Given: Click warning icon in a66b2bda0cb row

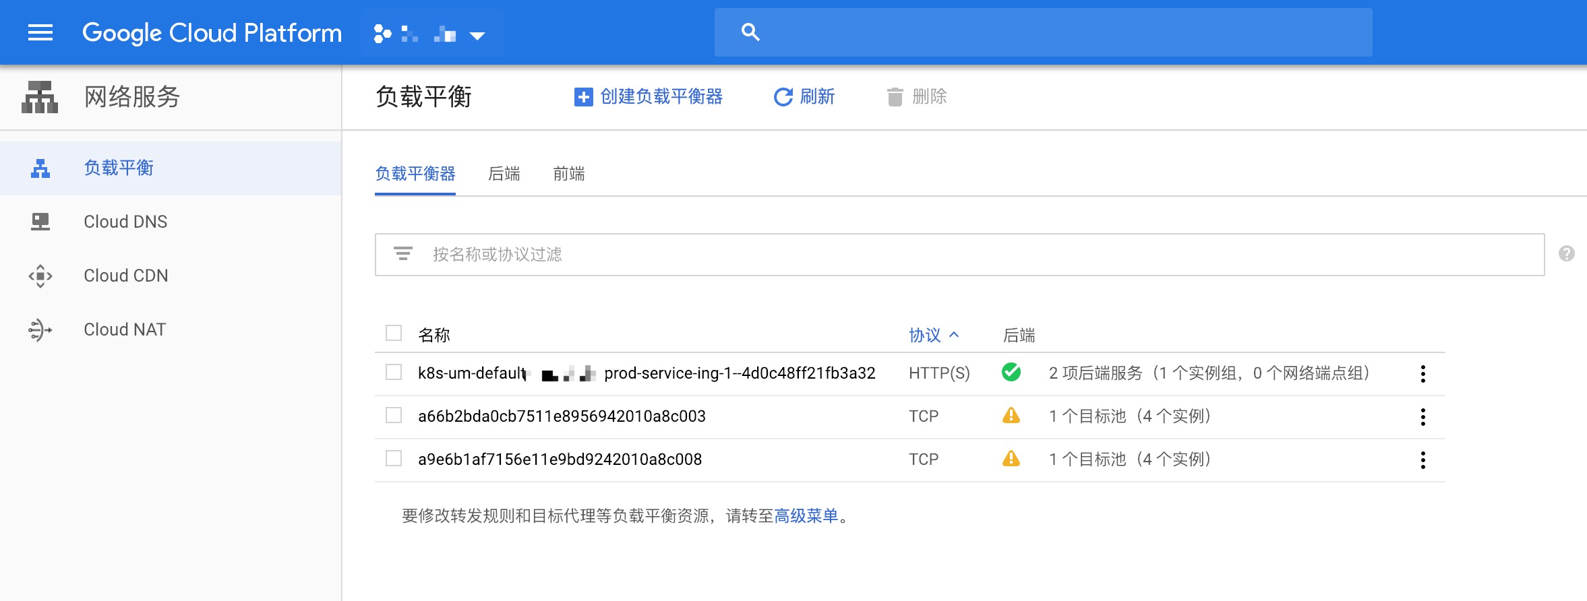Looking at the screenshot, I should (x=1011, y=415).
